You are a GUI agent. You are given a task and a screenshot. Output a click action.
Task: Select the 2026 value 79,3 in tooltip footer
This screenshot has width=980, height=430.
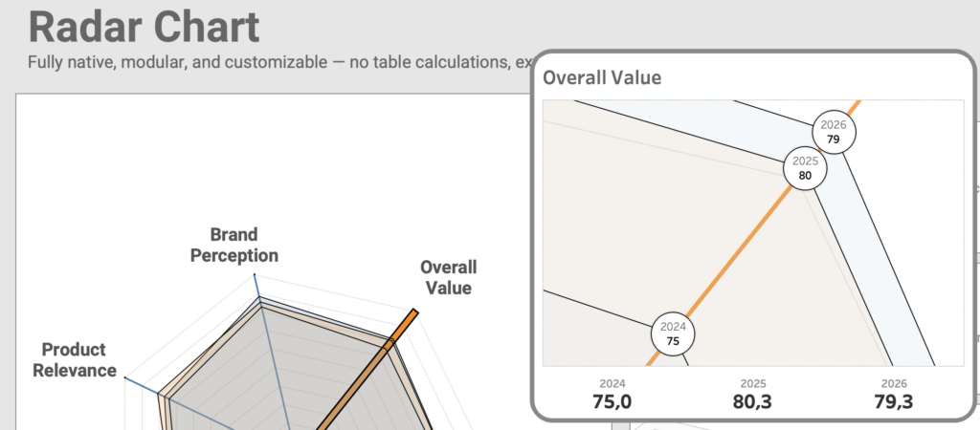(892, 402)
